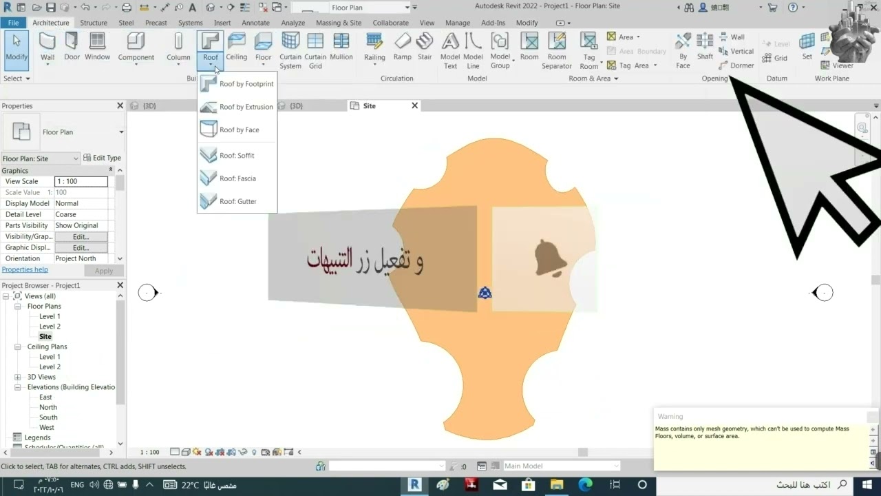881x496 pixels.
Task: Select the Wall tool
Action: [x=47, y=48]
